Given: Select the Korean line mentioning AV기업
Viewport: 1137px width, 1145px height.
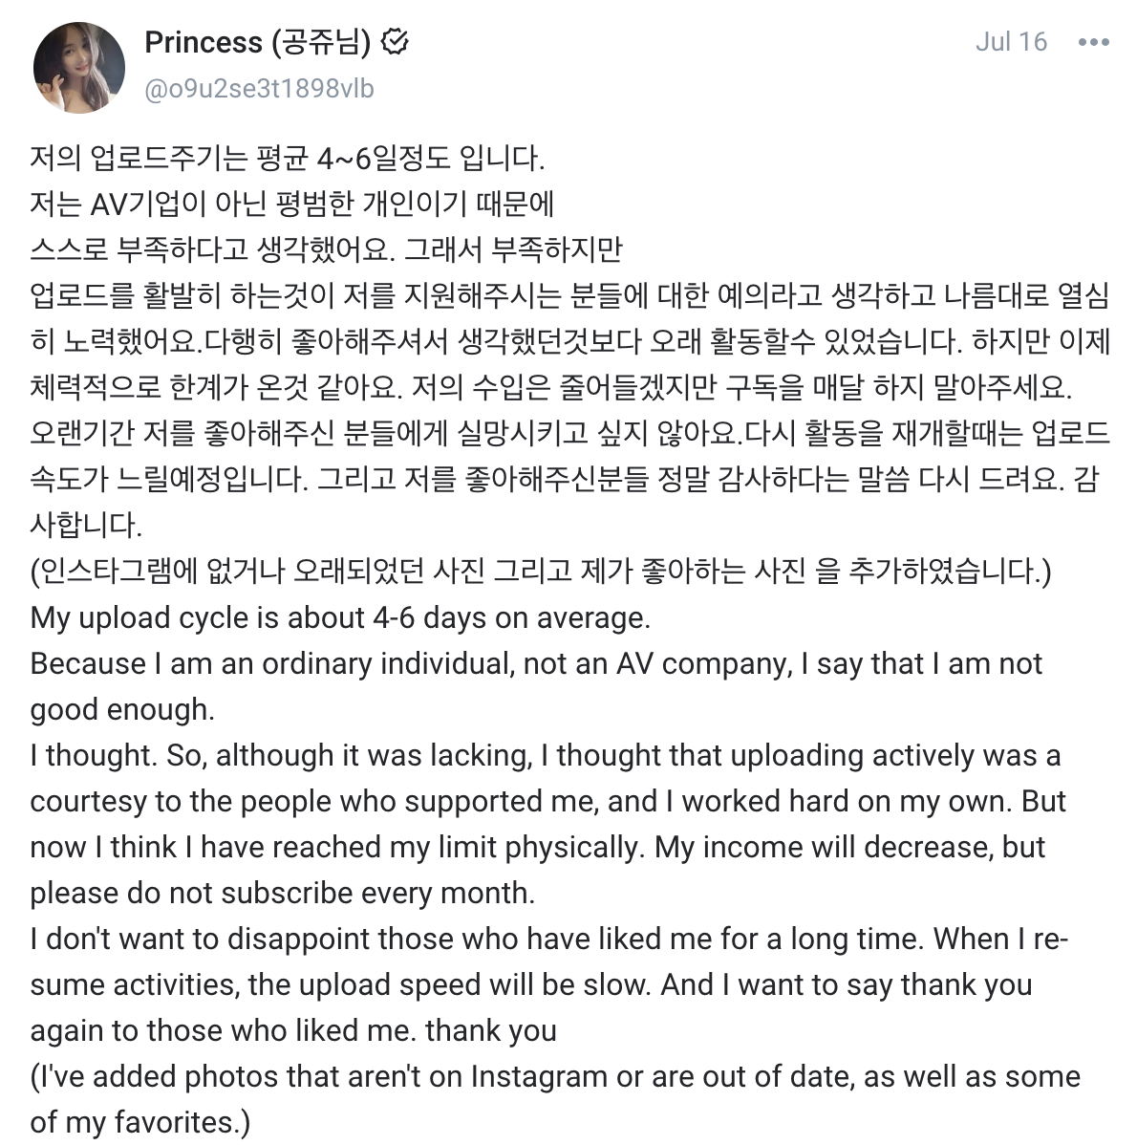Looking at the screenshot, I should (x=292, y=204).
